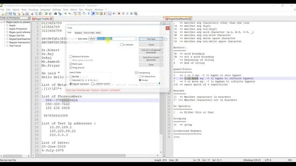296x166 pixels.
Task: Open the Function List toolbar icon
Action: tap(105, 13)
